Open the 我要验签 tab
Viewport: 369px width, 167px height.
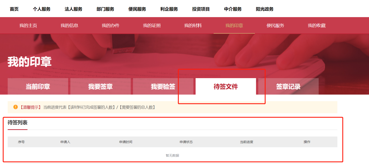pos(163,87)
